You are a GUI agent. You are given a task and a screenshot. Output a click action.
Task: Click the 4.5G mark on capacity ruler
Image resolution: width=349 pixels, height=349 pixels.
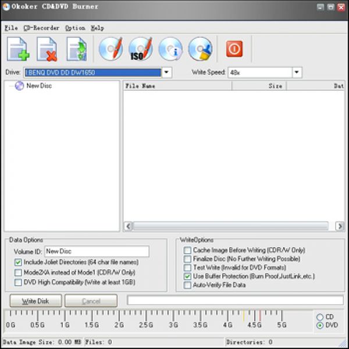pyautogui.click(x=255, y=325)
